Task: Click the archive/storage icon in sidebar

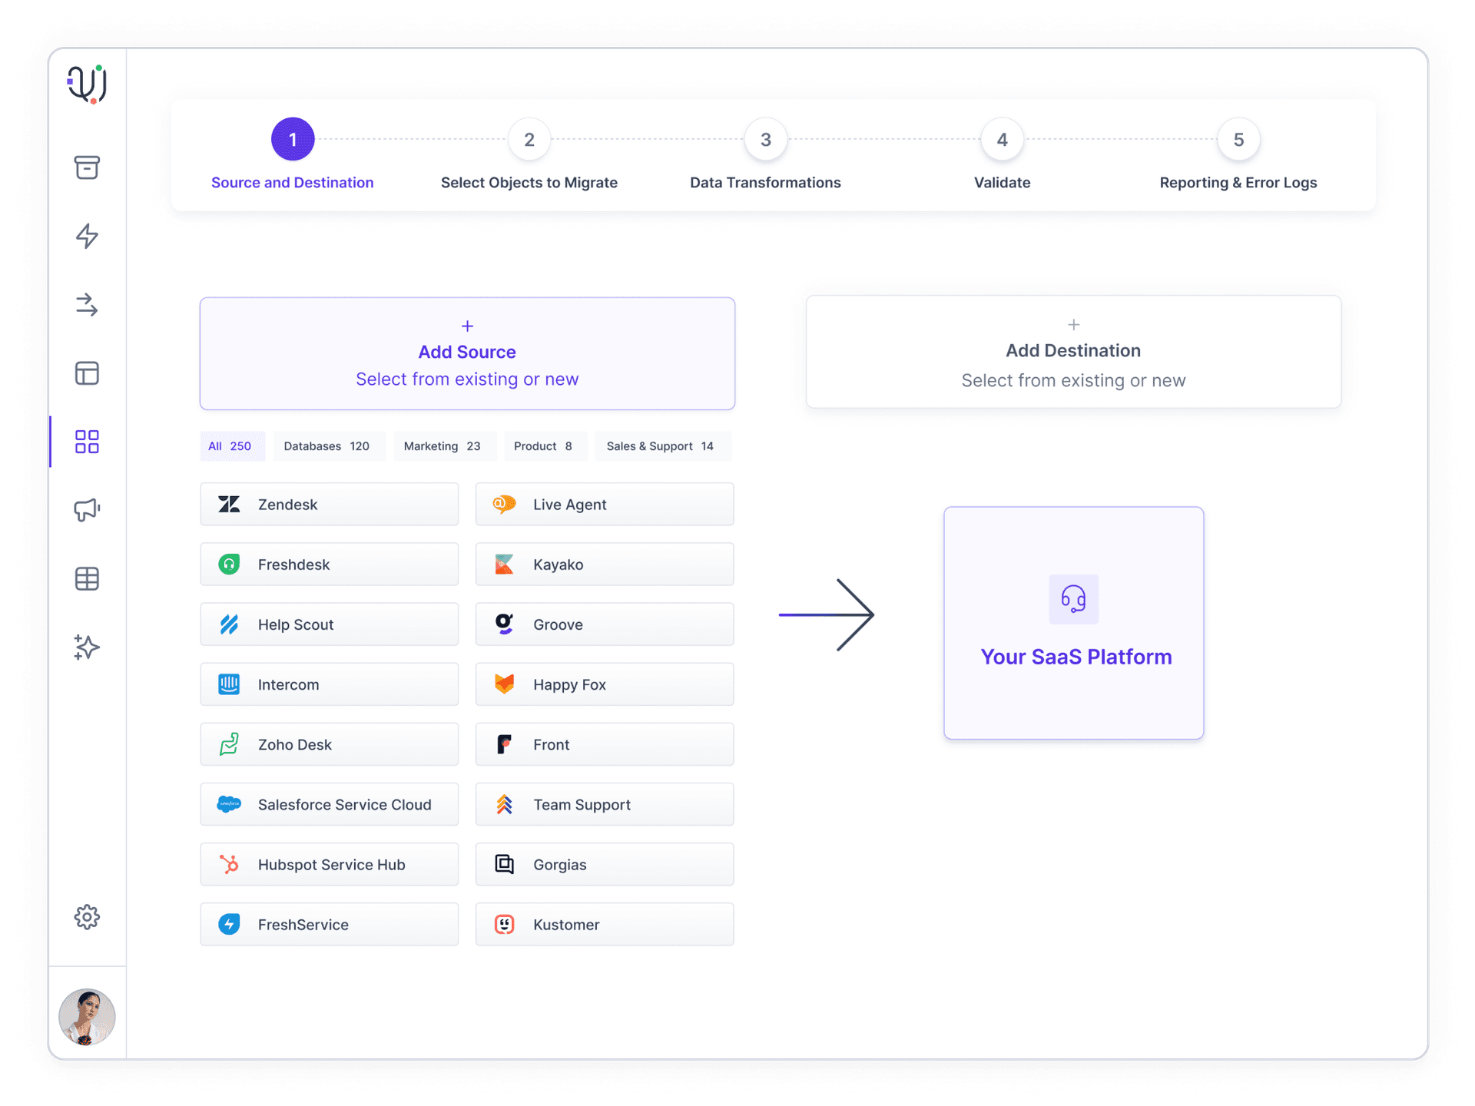Action: [x=88, y=166]
